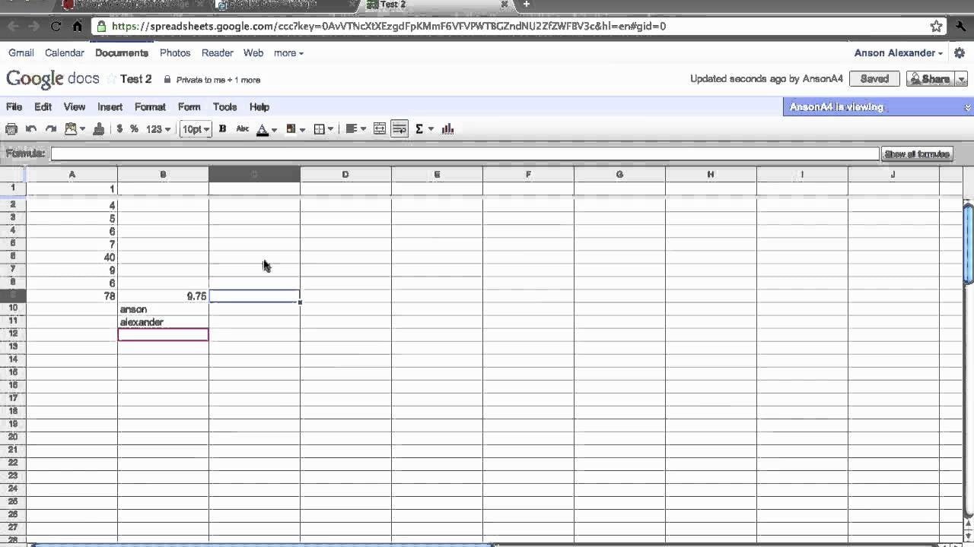Insert a chart using the chart icon
The height and width of the screenshot is (547, 974).
447,129
